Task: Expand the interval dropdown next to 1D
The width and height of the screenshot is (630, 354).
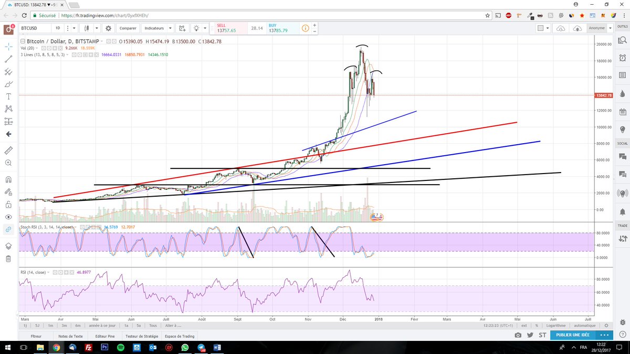Action: click(x=75, y=28)
